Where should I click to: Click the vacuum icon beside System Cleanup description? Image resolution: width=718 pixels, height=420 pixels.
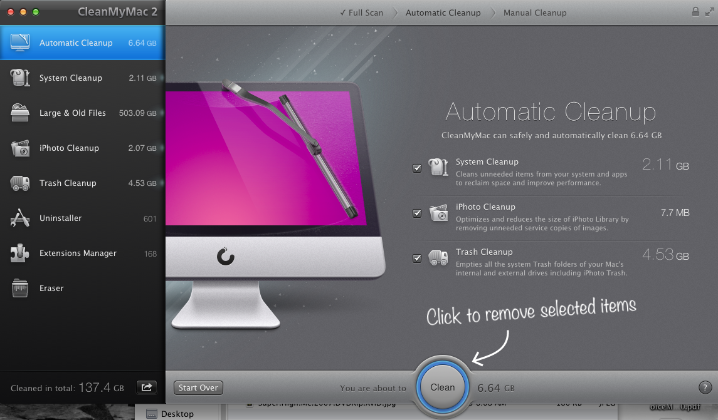click(x=438, y=167)
